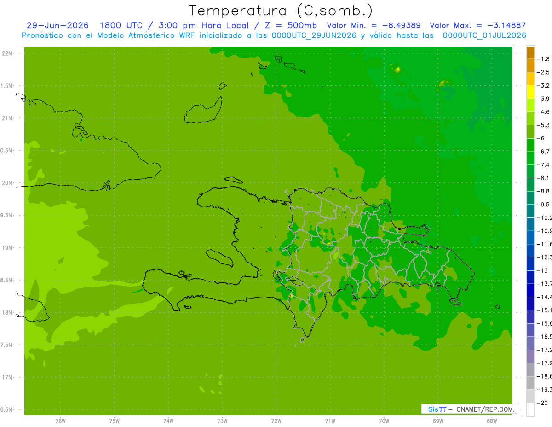Screen dimensions: 552x427
Task: Click the "-7.4" colorbar label
Action: click(544, 165)
